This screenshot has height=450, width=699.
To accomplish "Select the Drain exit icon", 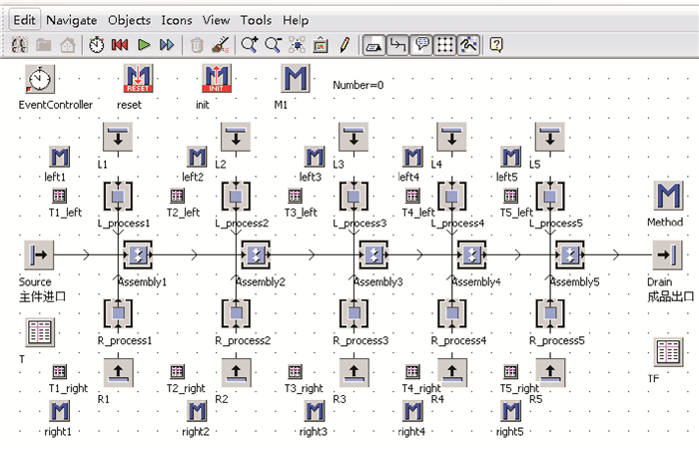I will pyautogui.click(x=667, y=254).
